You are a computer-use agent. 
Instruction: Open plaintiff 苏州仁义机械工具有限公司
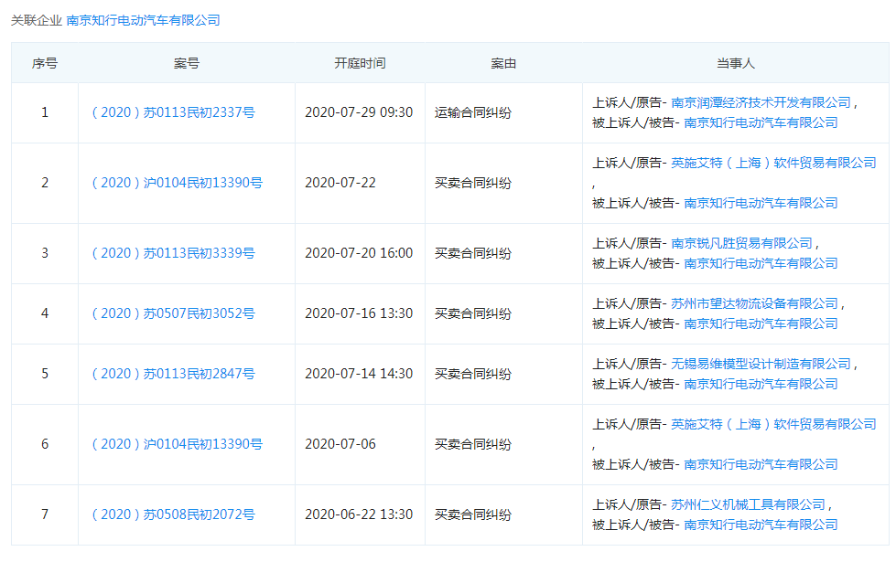[x=748, y=505]
